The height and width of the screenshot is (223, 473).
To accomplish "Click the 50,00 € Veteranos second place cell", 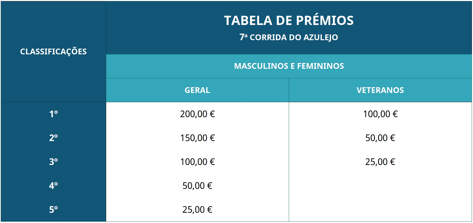I will [380, 138].
